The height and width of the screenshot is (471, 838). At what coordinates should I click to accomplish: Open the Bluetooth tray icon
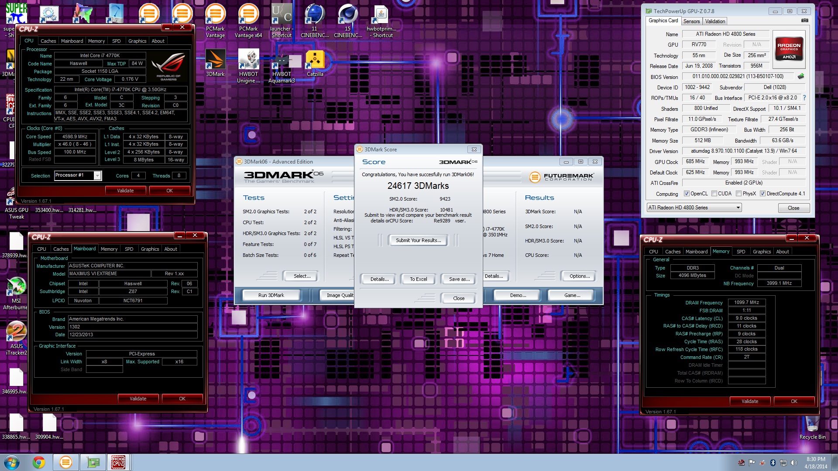coord(773,463)
